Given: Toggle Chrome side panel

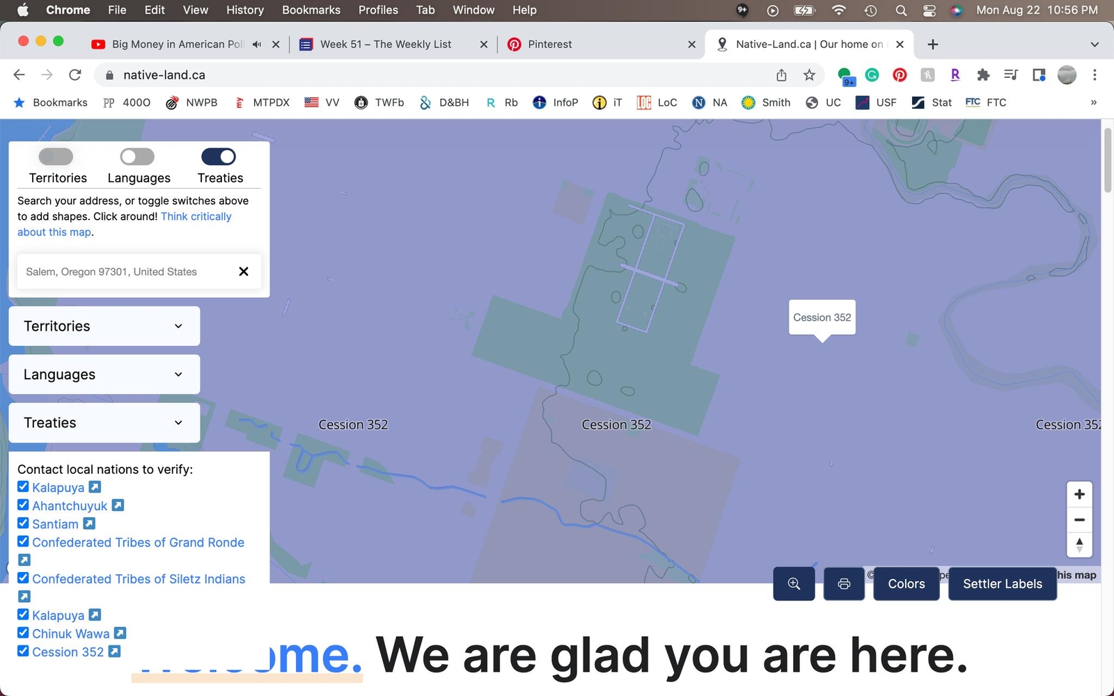Looking at the screenshot, I should coord(1039,74).
